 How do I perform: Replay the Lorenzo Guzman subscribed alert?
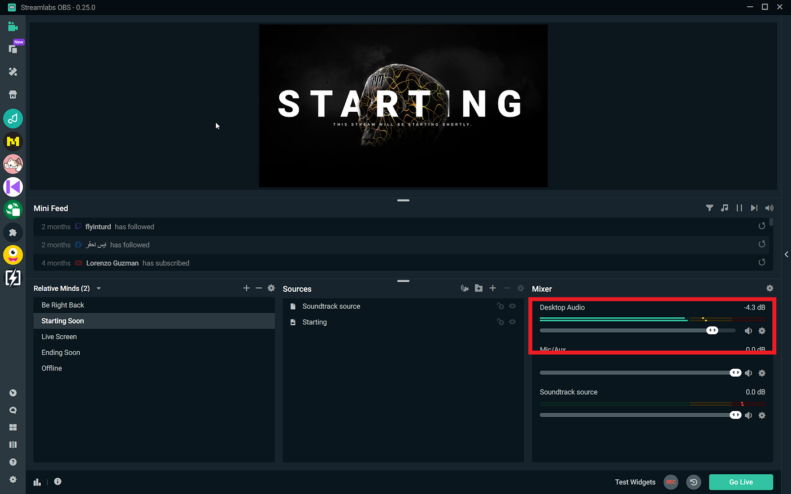[x=762, y=262]
